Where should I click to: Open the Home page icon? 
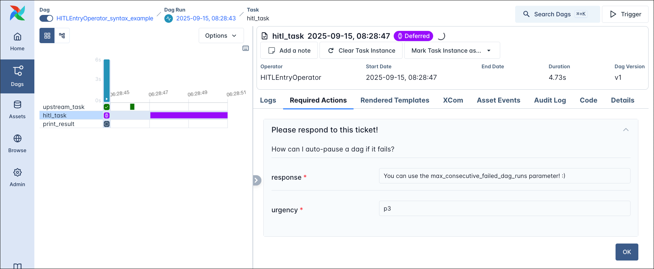(17, 37)
